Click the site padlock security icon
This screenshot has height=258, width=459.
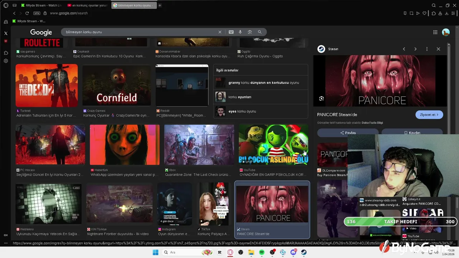point(45,13)
